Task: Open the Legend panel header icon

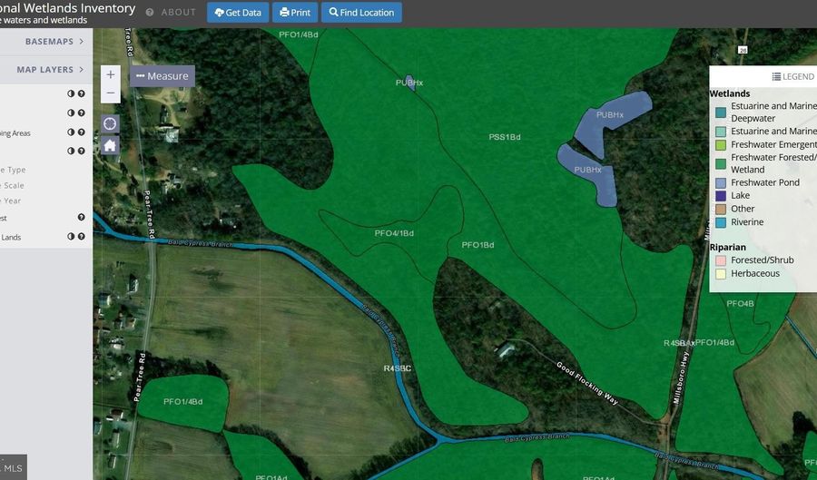Action: point(776,77)
